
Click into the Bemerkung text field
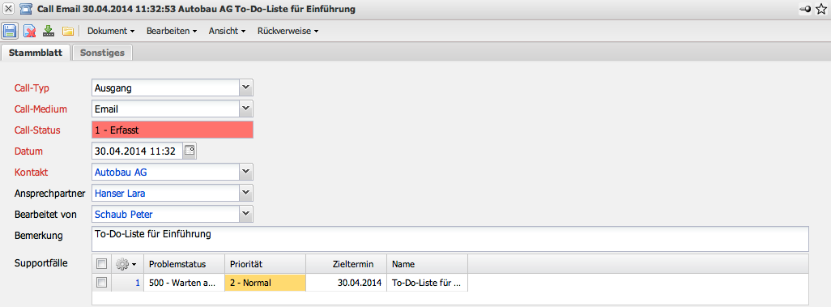tap(450, 239)
